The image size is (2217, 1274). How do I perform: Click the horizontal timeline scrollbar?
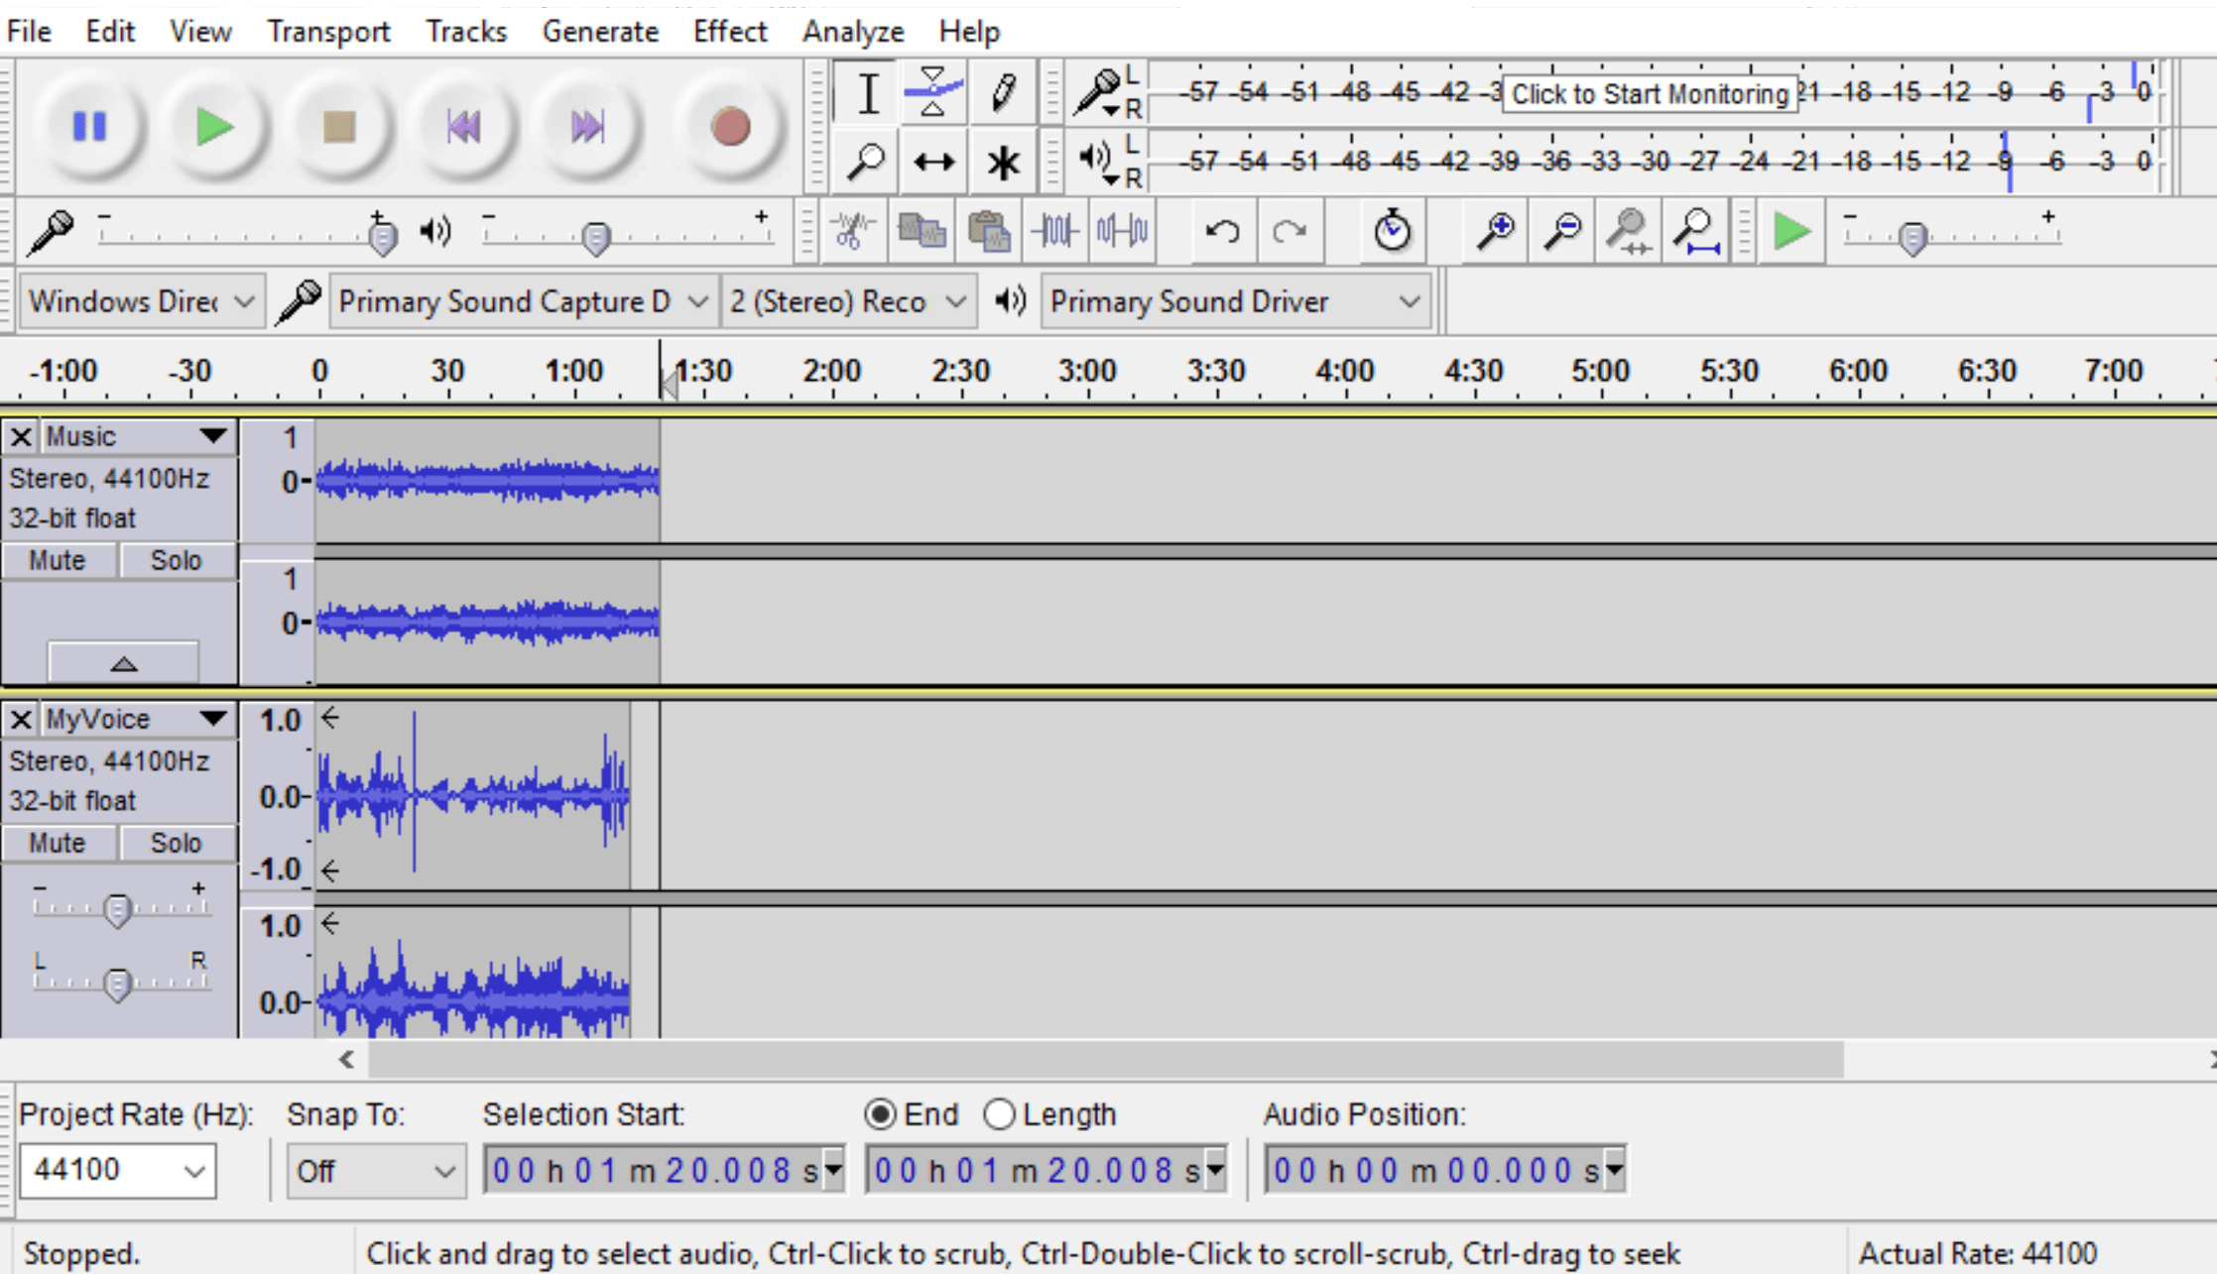coord(1106,1059)
